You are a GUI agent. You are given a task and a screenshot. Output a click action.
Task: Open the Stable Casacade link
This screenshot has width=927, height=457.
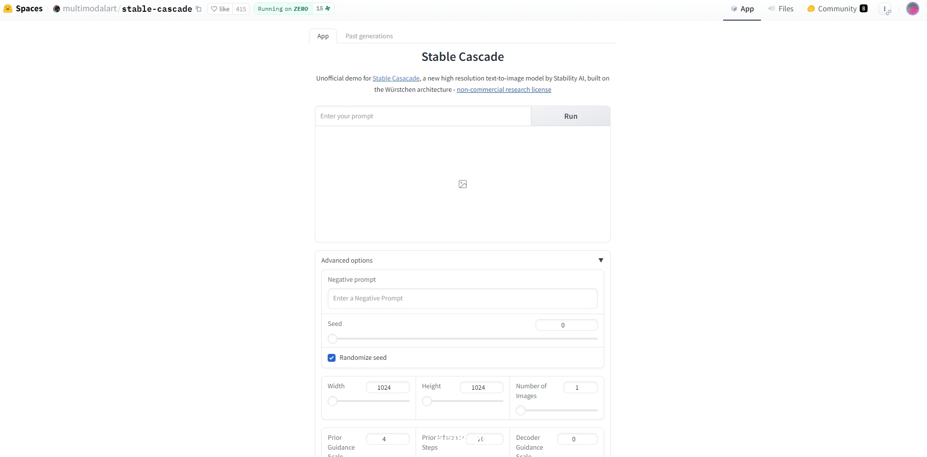(x=396, y=79)
